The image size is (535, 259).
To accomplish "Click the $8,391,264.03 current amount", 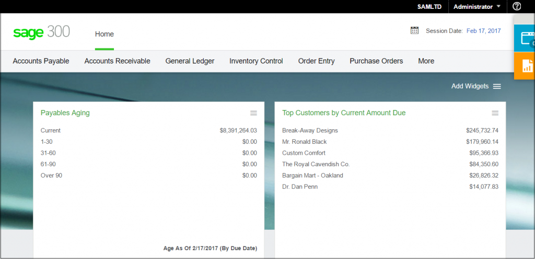I will pos(238,130).
